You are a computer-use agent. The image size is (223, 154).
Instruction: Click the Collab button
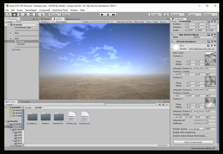click(155, 15)
